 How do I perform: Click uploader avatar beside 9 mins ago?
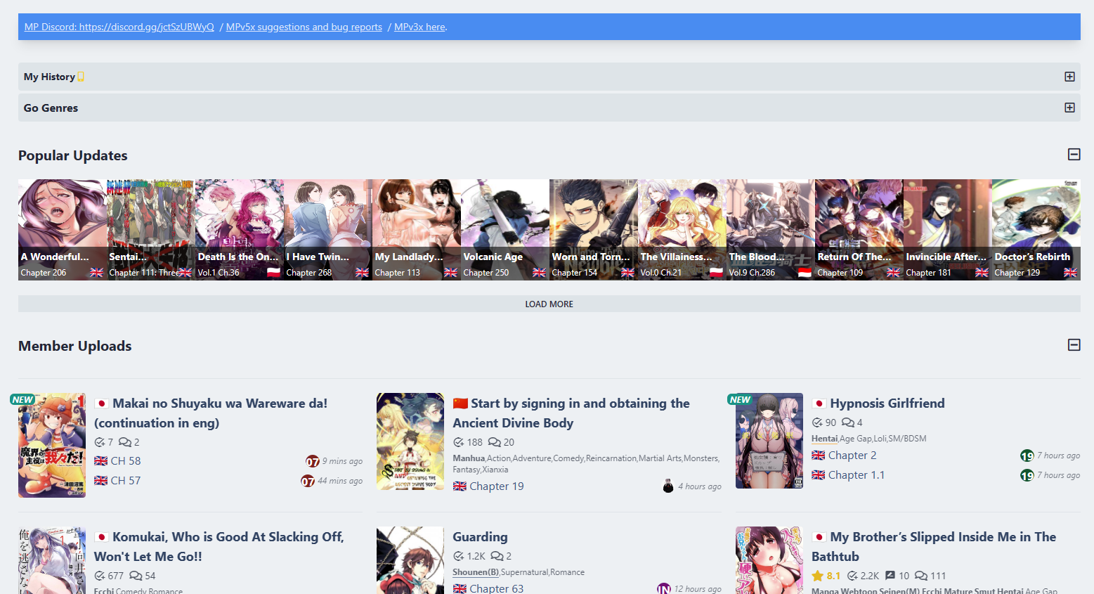[x=313, y=461]
